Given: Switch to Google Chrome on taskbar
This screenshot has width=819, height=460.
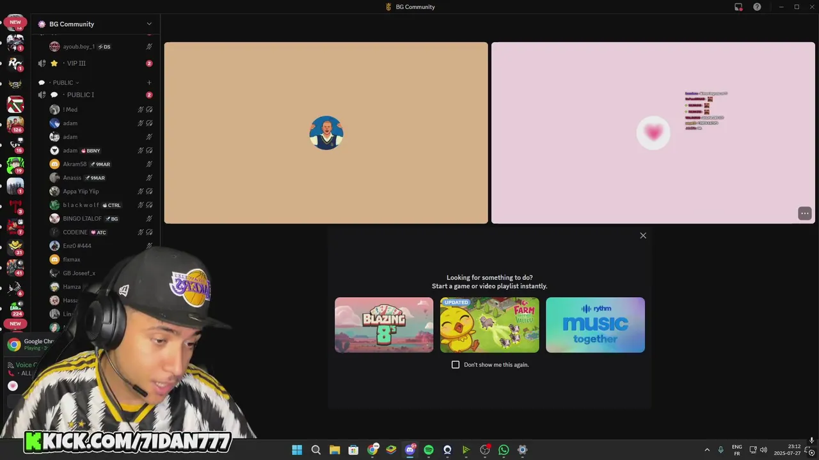Looking at the screenshot, I should 372,450.
